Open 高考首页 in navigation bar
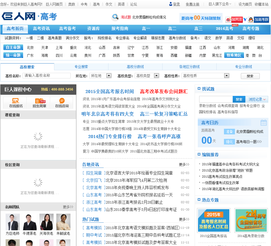This screenshot has width=271, height=246. (15, 29)
